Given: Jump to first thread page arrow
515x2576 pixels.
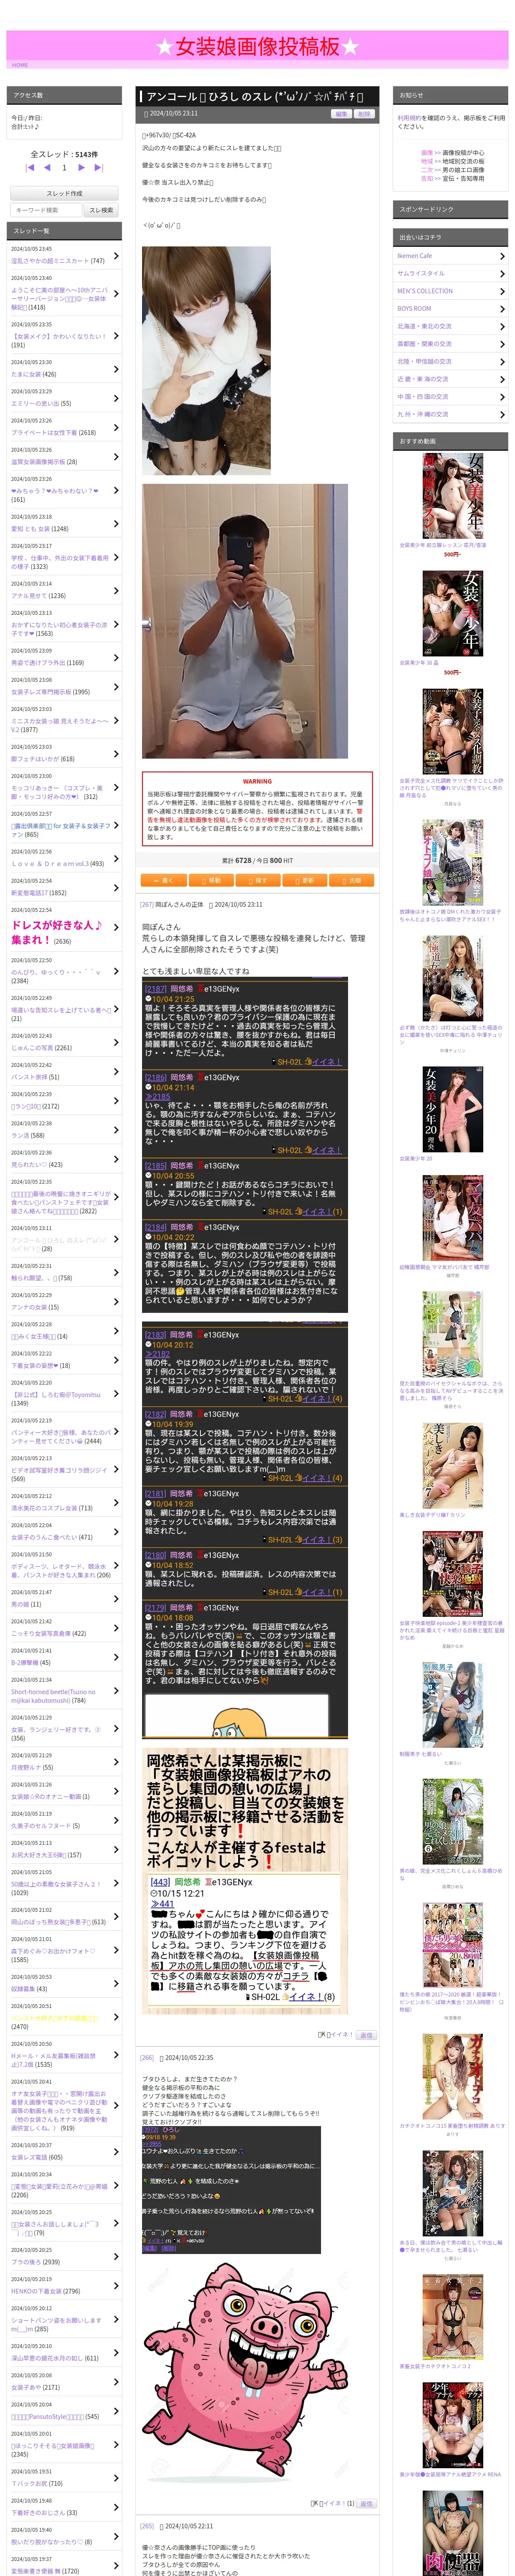Looking at the screenshot, I should pyautogui.click(x=29, y=168).
